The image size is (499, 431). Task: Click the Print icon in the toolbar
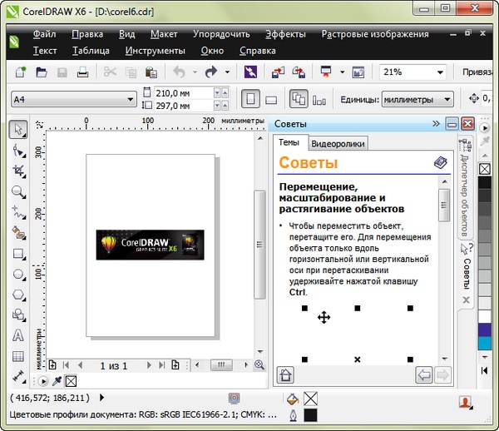(x=82, y=72)
